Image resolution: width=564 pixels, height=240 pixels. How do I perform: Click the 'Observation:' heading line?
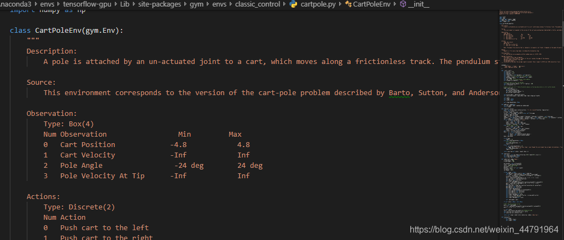[52, 114]
